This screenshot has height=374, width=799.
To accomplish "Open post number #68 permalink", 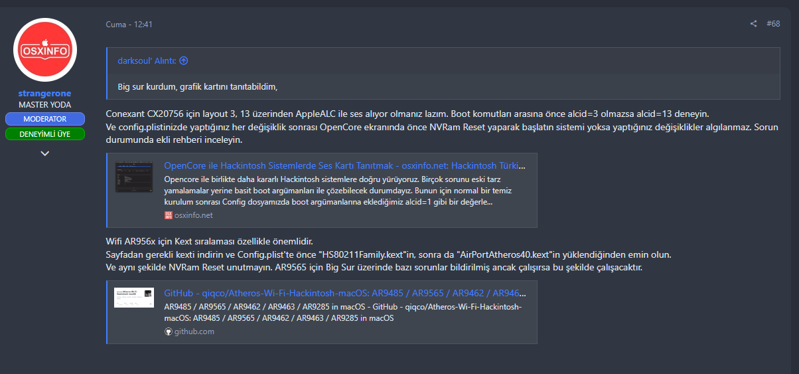I will tap(773, 24).
